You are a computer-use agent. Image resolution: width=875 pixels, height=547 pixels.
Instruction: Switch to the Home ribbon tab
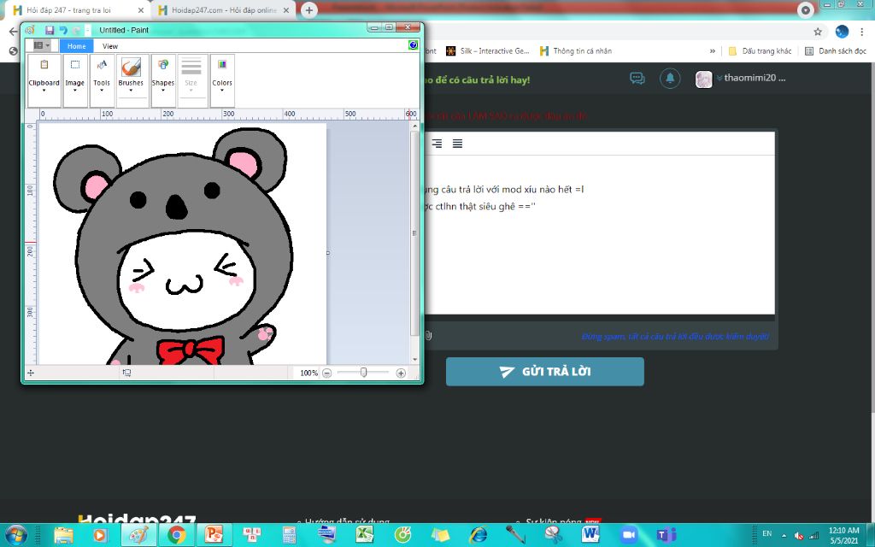click(76, 46)
